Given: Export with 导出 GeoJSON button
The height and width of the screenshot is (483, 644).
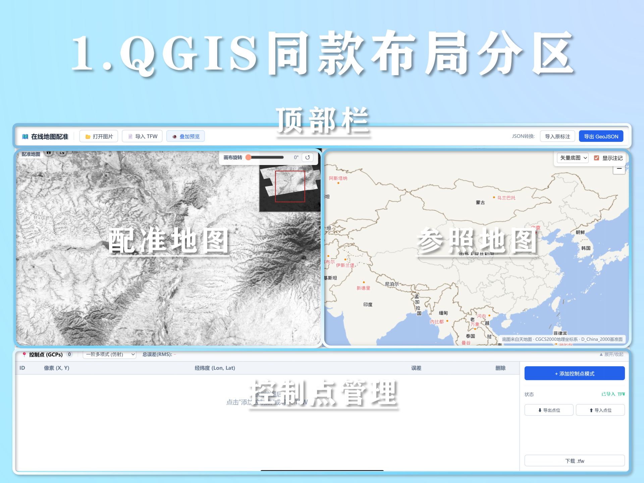Looking at the screenshot, I should 601,136.
